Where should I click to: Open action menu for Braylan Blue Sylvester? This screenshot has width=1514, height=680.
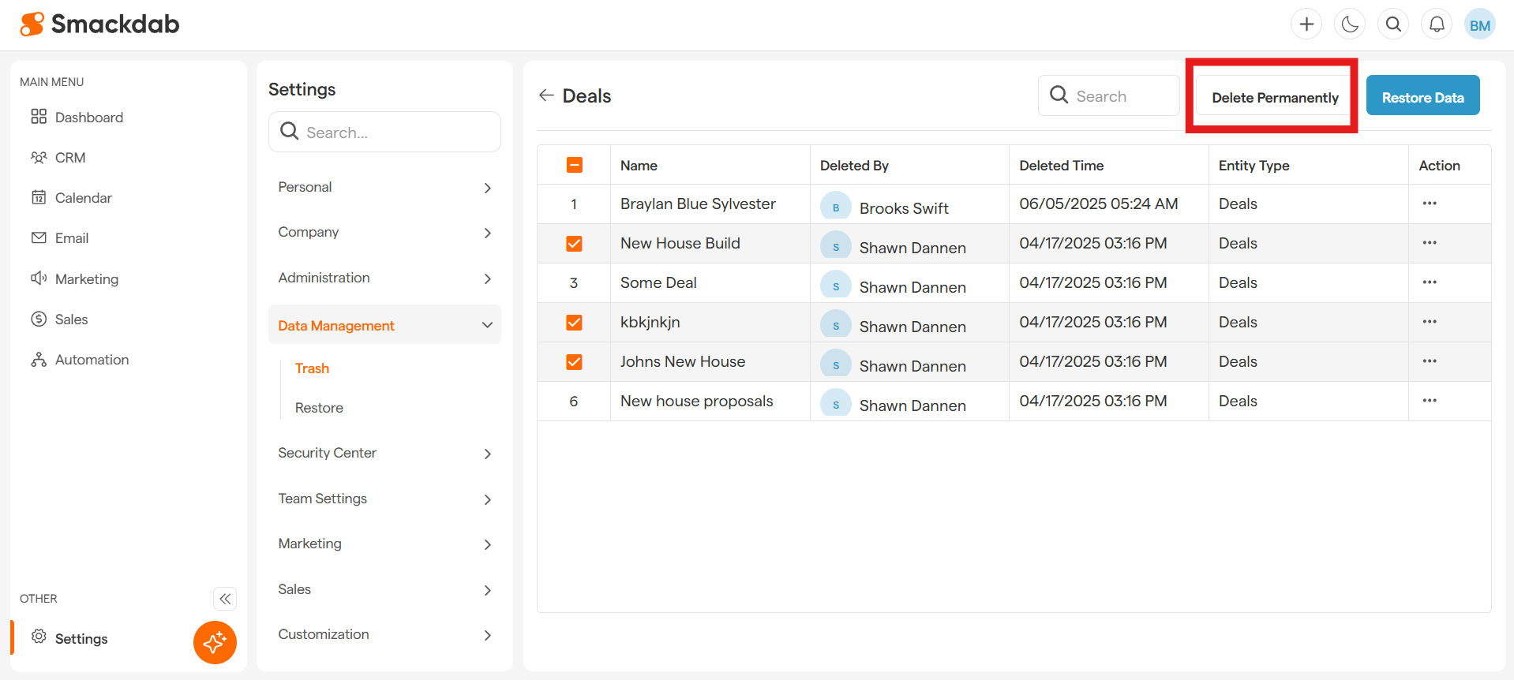pyautogui.click(x=1430, y=204)
